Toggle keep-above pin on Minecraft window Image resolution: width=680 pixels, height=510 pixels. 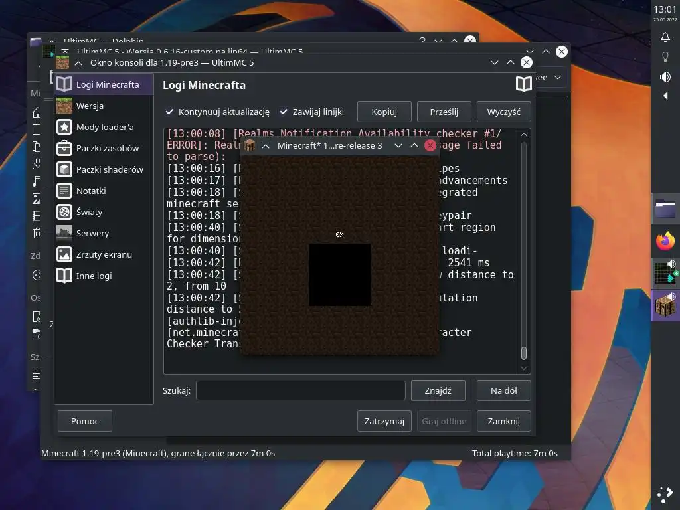click(266, 145)
